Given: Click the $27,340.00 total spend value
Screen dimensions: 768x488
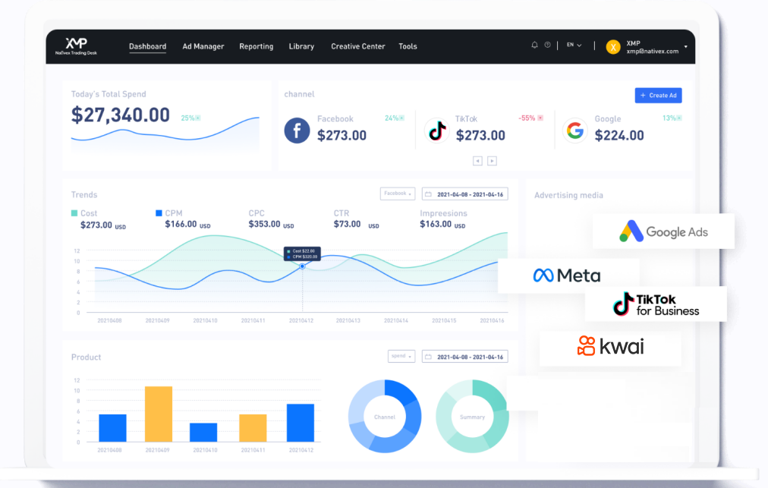Looking at the screenshot, I should pyautogui.click(x=121, y=115).
